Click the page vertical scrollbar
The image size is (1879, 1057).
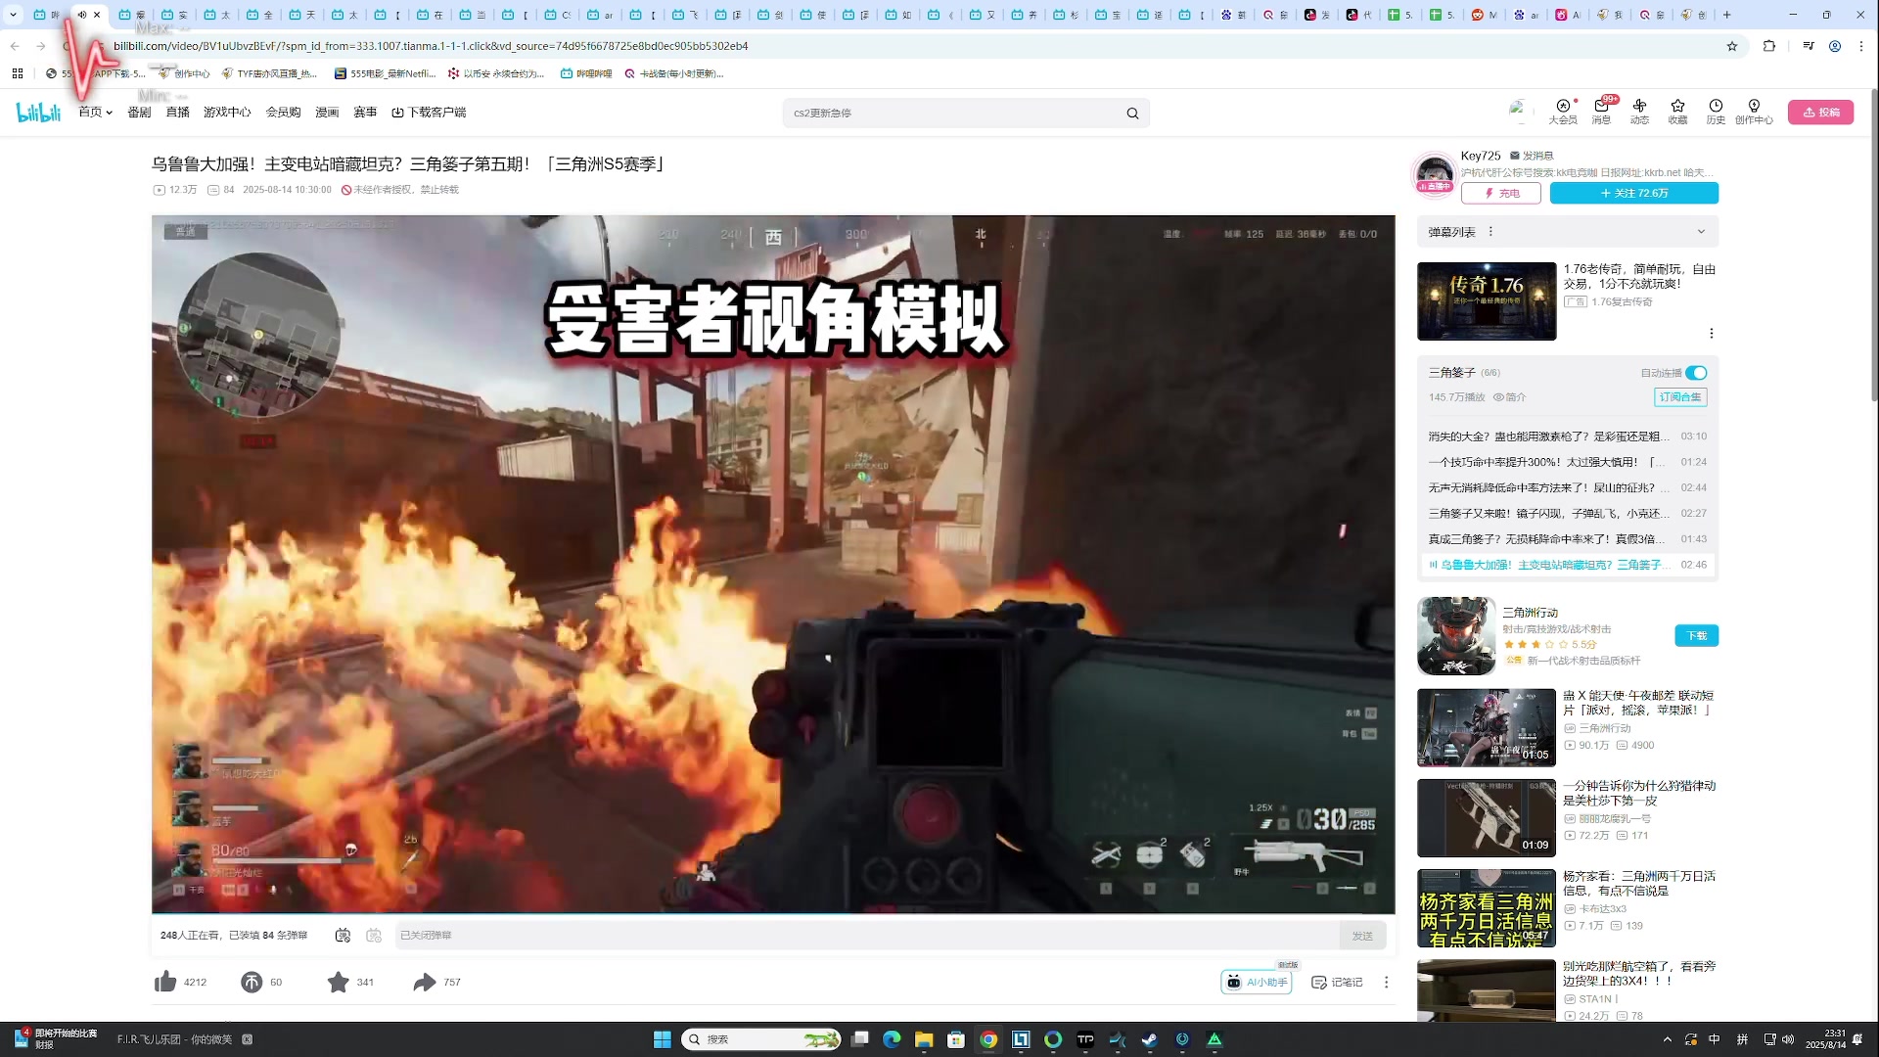click(1874, 245)
